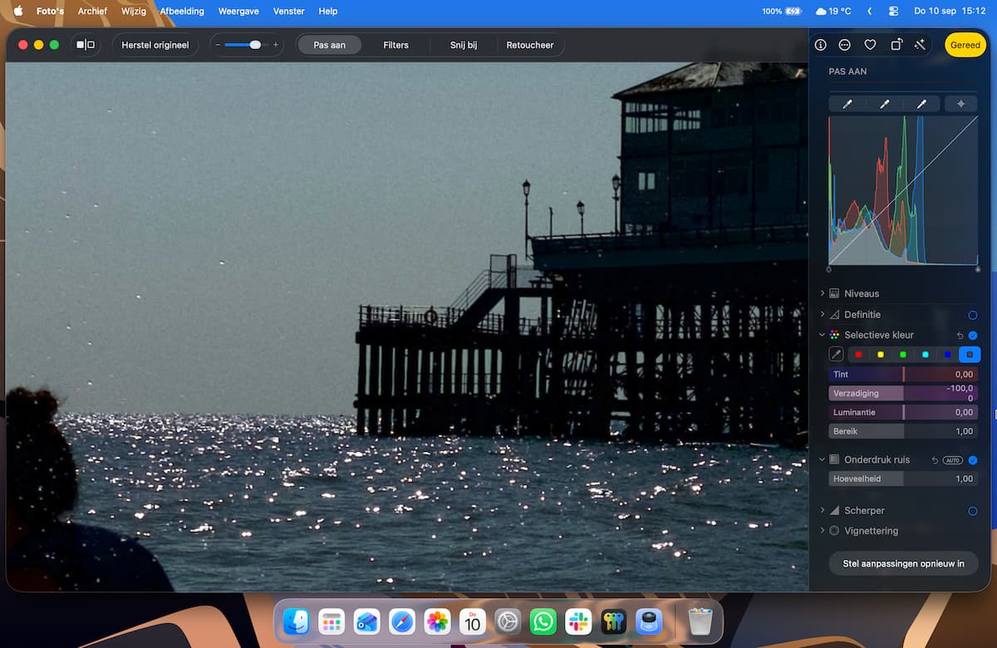This screenshot has width=997, height=648.
Task: Expand the Vignettering section
Action: point(823,530)
